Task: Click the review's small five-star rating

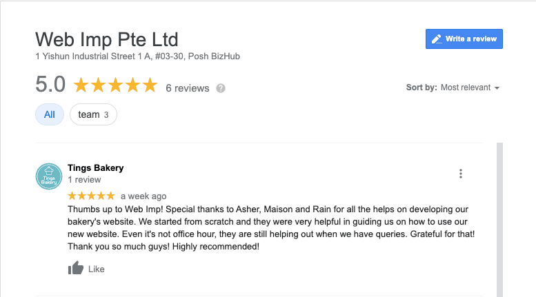Action: [x=91, y=196]
